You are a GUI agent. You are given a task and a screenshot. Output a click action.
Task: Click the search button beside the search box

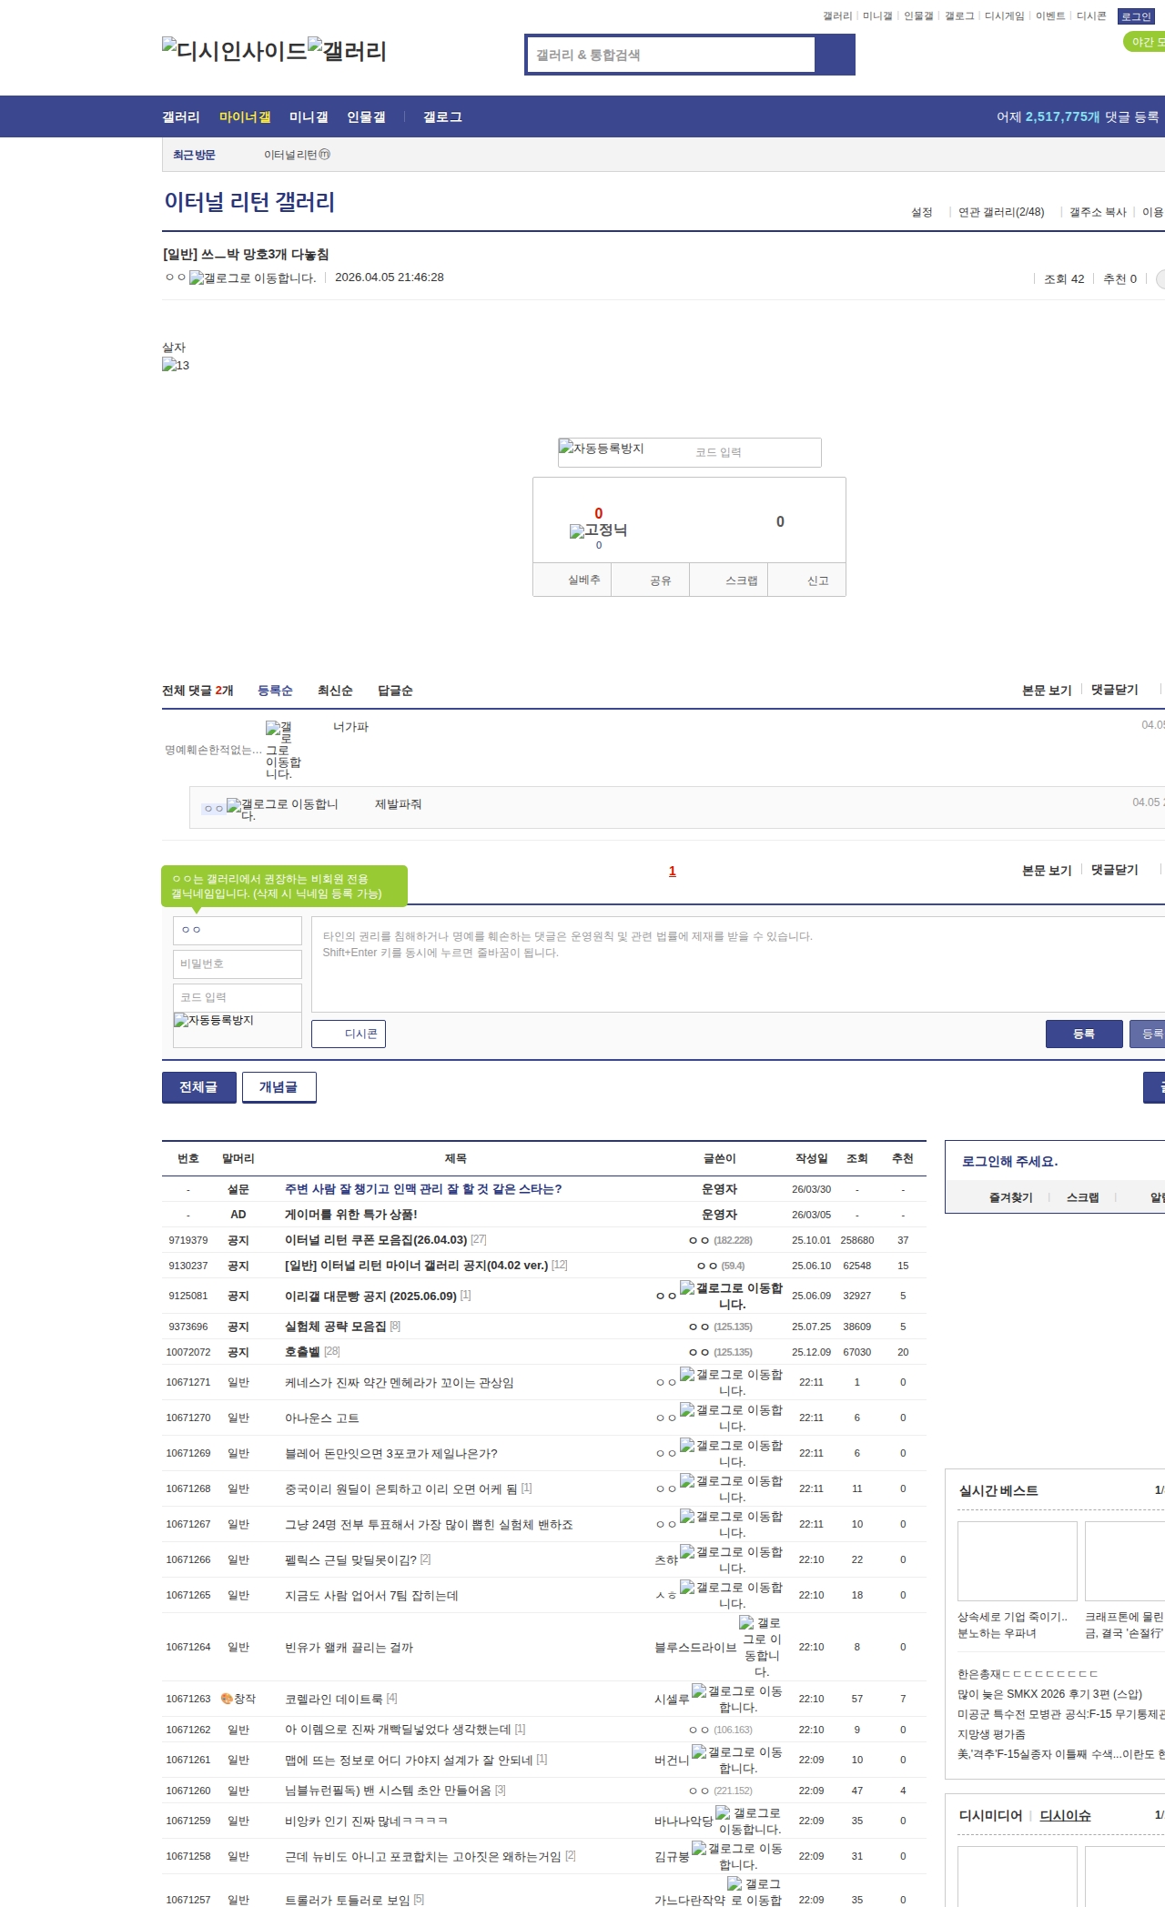835,55
